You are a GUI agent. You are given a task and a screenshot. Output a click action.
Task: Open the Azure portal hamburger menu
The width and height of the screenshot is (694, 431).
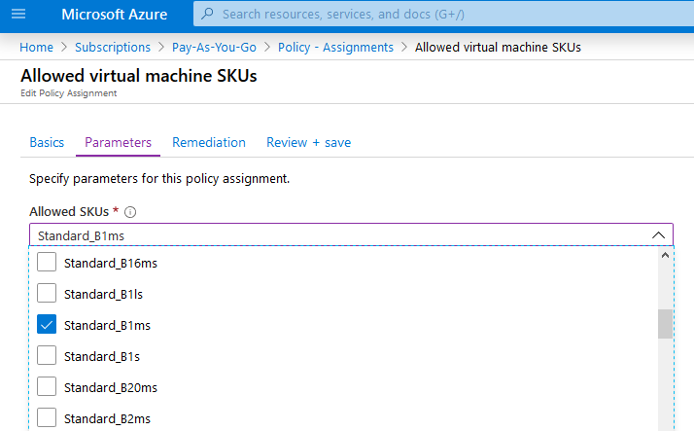coord(19,15)
